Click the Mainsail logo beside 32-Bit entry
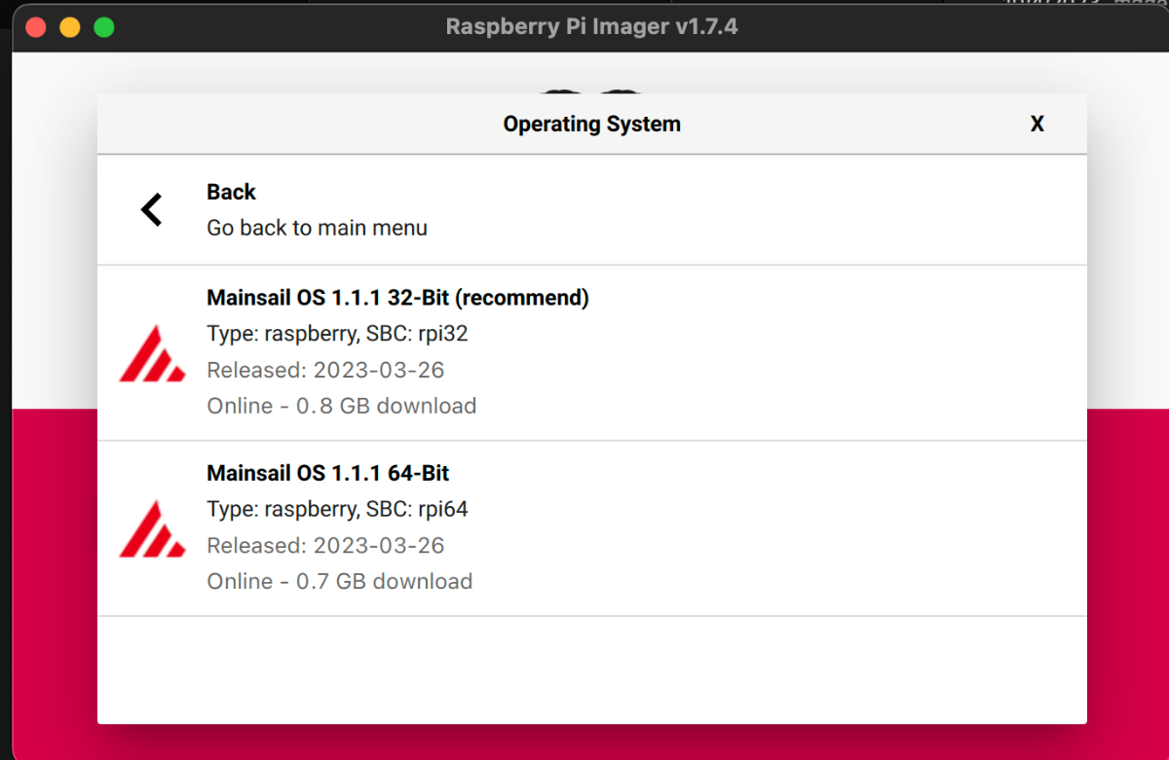 tap(152, 353)
